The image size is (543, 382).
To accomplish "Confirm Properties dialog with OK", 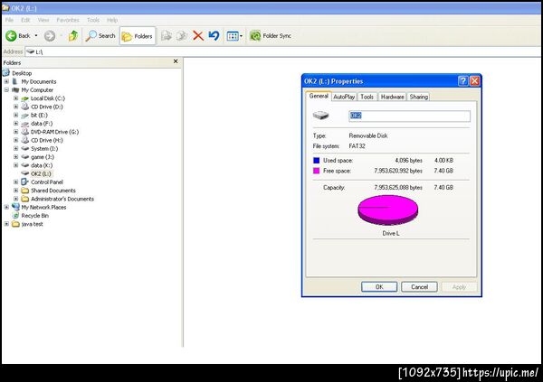I will pyautogui.click(x=379, y=287).
